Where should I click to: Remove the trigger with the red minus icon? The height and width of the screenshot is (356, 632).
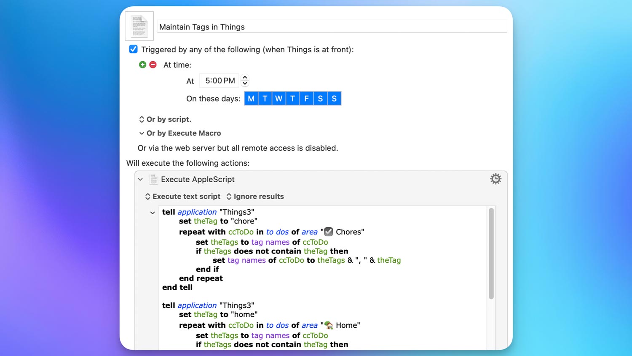click(153, 65)
